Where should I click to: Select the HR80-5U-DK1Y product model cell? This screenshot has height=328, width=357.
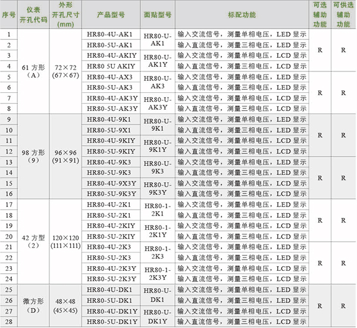(x=111, y=321)
